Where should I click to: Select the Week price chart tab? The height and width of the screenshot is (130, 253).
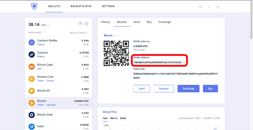pos(123,118)
